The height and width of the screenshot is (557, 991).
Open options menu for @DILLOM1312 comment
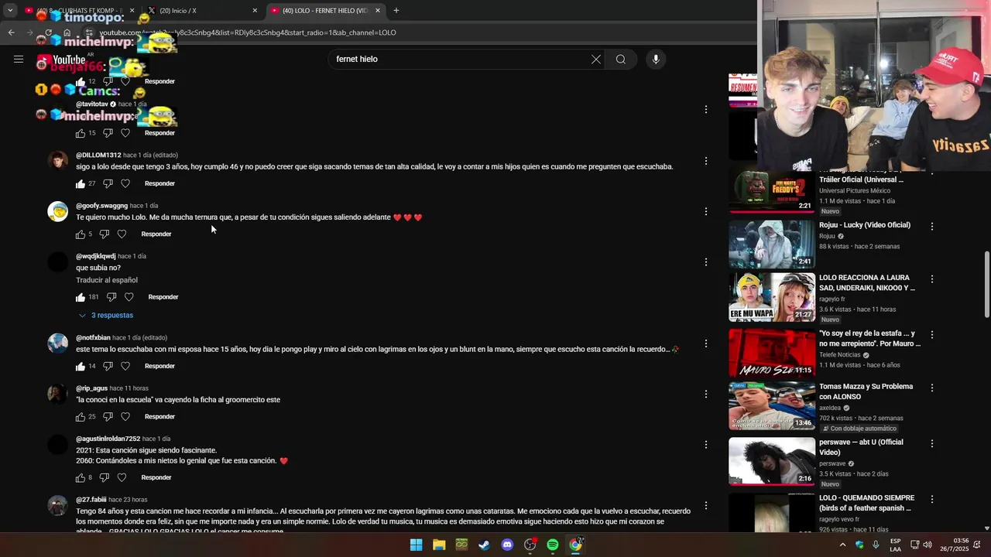click(x=705, y=161)
